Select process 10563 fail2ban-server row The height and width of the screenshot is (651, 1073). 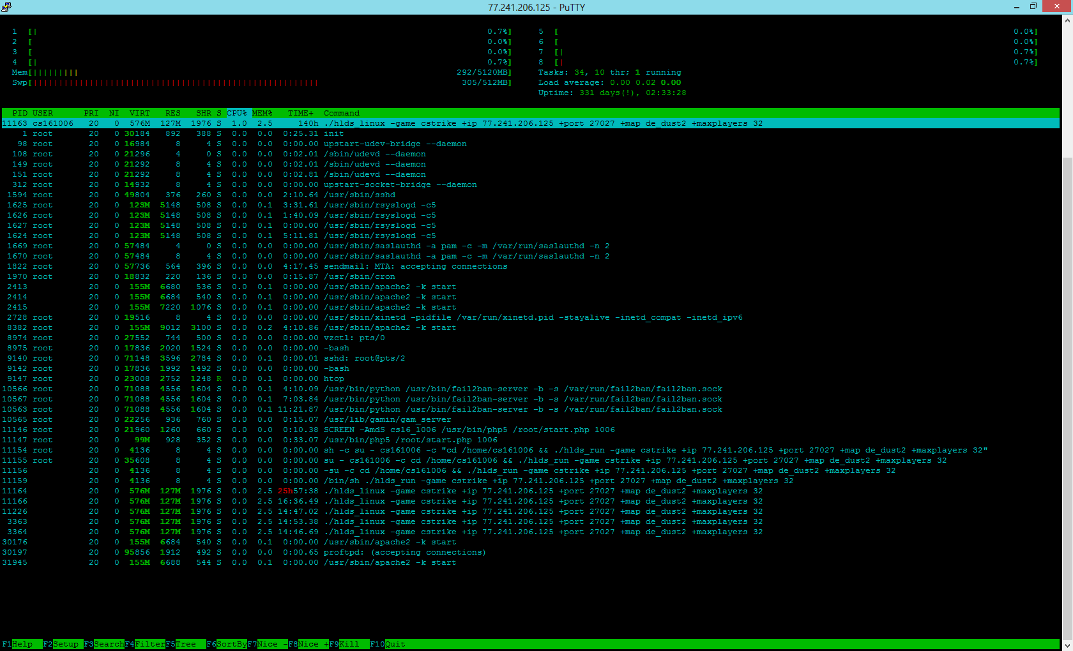[x=530, y=409]
